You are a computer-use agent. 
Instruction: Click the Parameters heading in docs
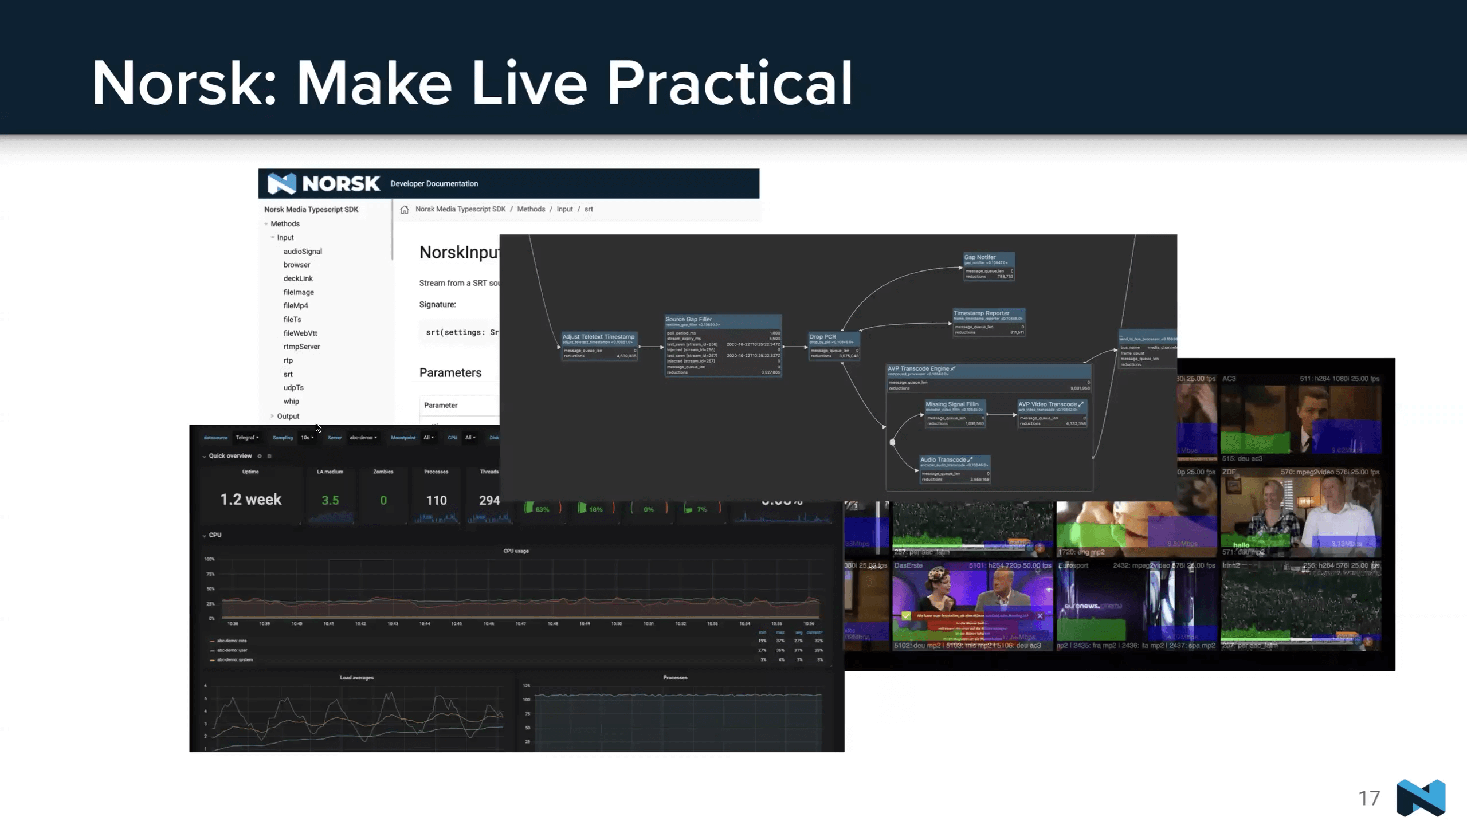[x=450, y=372]
